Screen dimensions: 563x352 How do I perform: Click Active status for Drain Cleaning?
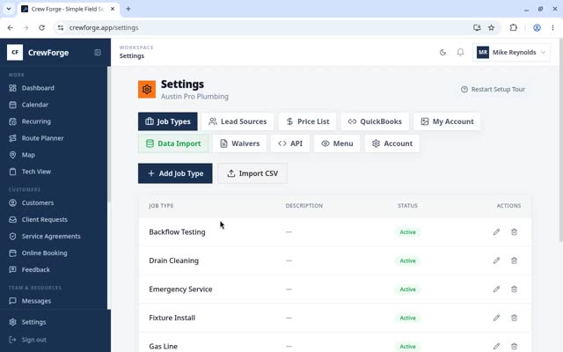point(407,260)
